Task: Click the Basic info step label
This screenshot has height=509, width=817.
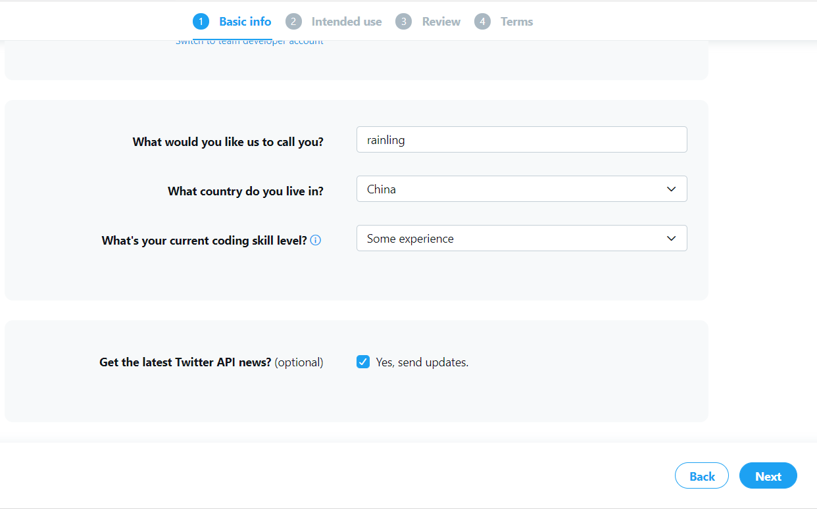Action: click(x=245, y=21)
